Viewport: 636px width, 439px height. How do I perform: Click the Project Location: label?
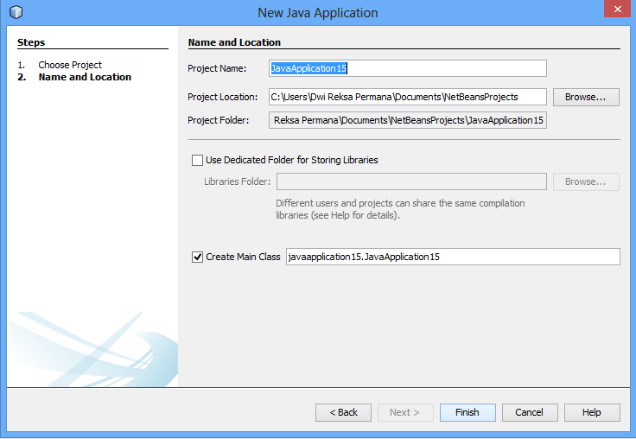(222, 97)
